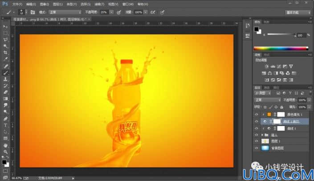Screen dimensions: 314x181
Task: Select the Zoom tool
Action: (x=5, y=152)
